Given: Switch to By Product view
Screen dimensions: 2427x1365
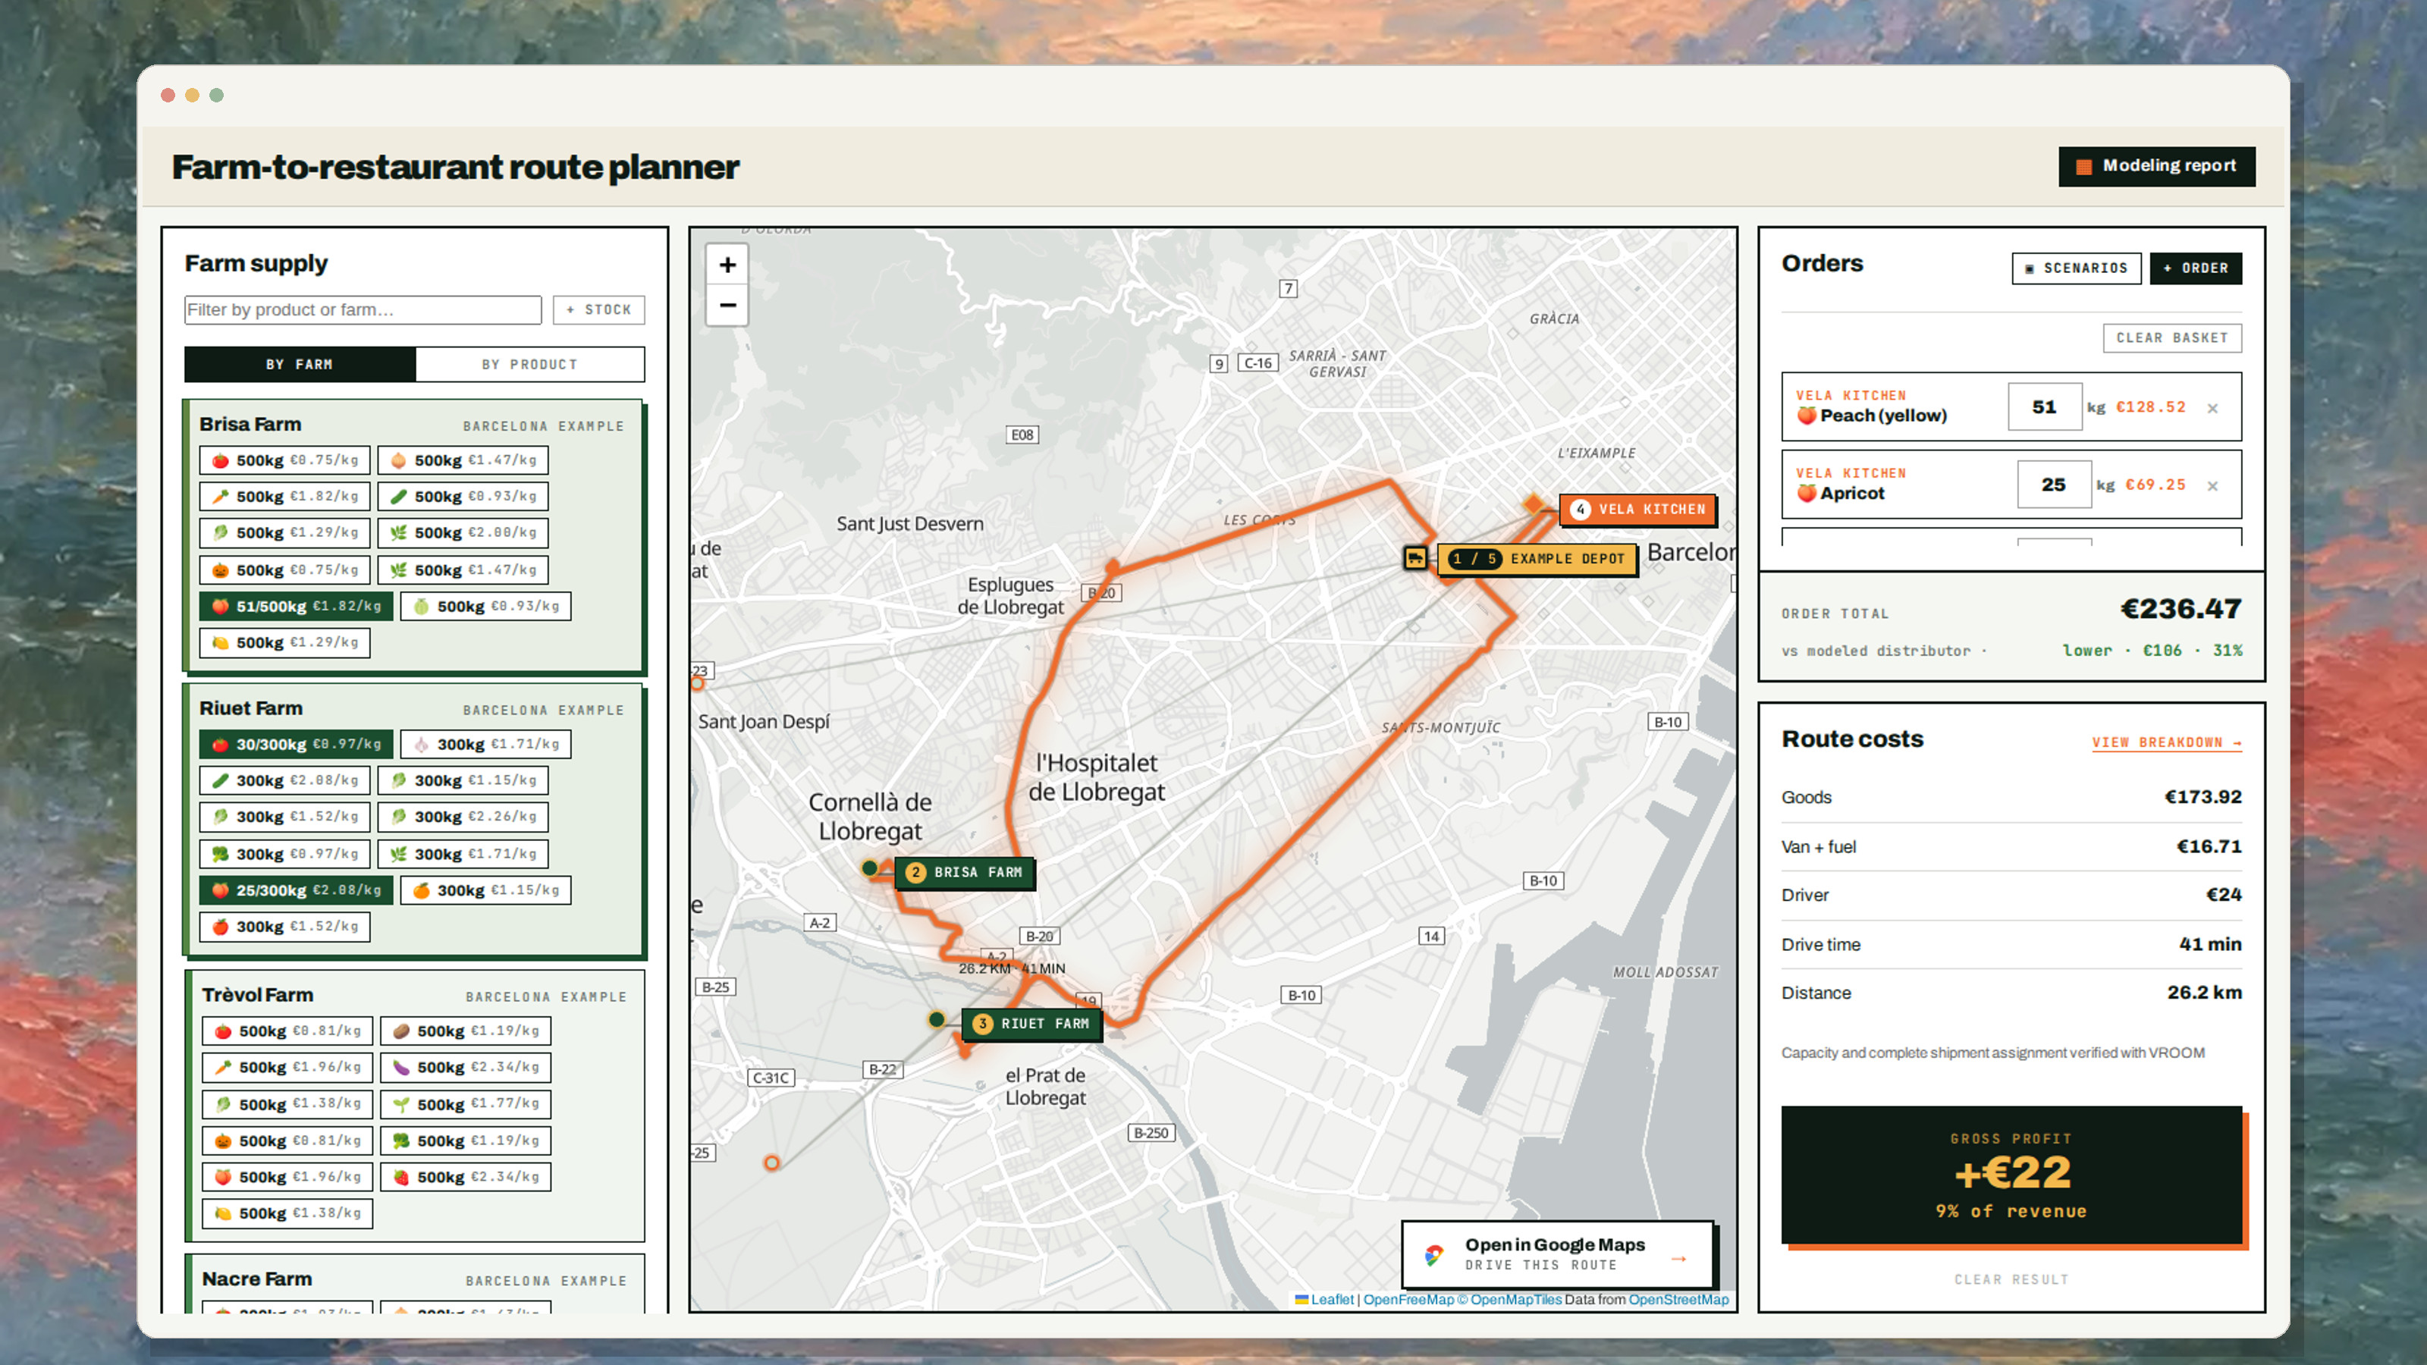Looking at the screenshot, I should coord(529,365).
